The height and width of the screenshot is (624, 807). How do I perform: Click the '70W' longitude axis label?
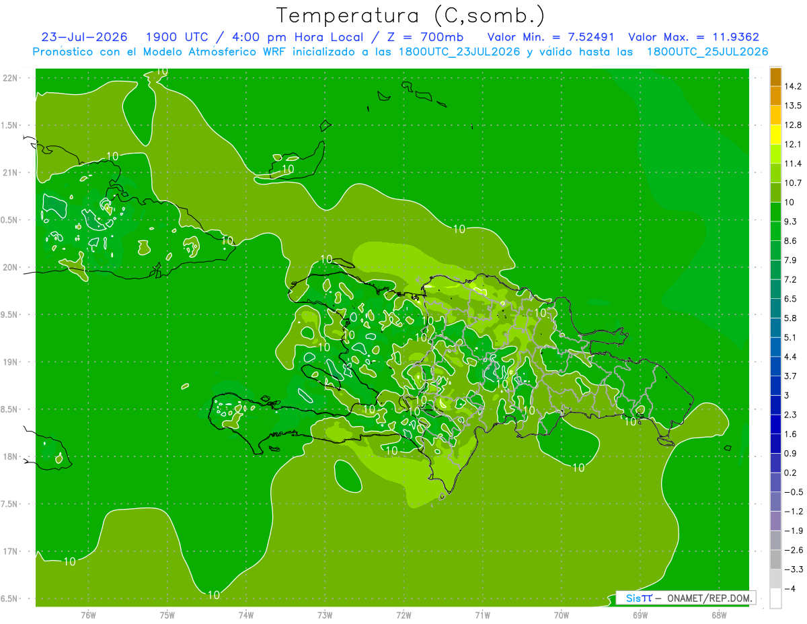click(x=562, y=615)
